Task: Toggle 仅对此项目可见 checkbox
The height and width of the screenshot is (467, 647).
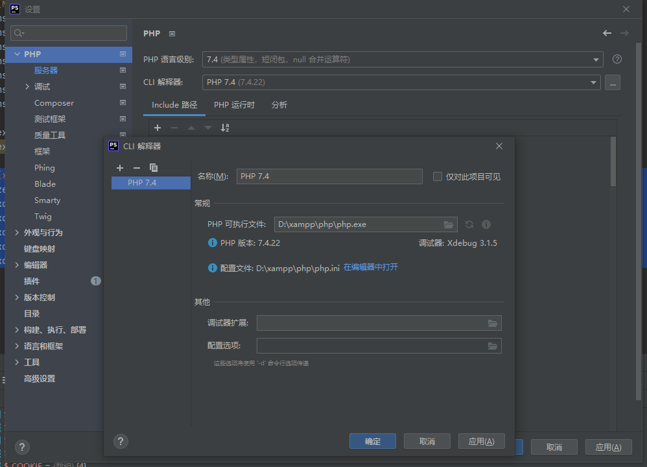Action: point(438,176)
